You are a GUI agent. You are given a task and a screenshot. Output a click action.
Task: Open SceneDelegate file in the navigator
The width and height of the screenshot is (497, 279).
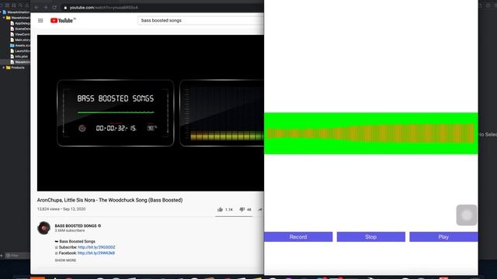point(20,29)
